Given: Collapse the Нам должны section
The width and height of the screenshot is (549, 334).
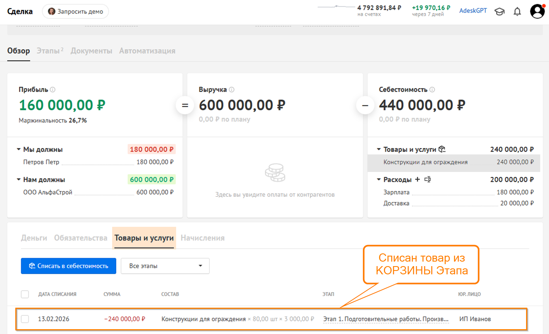Looking at the screenshot, I should point(19,179).
